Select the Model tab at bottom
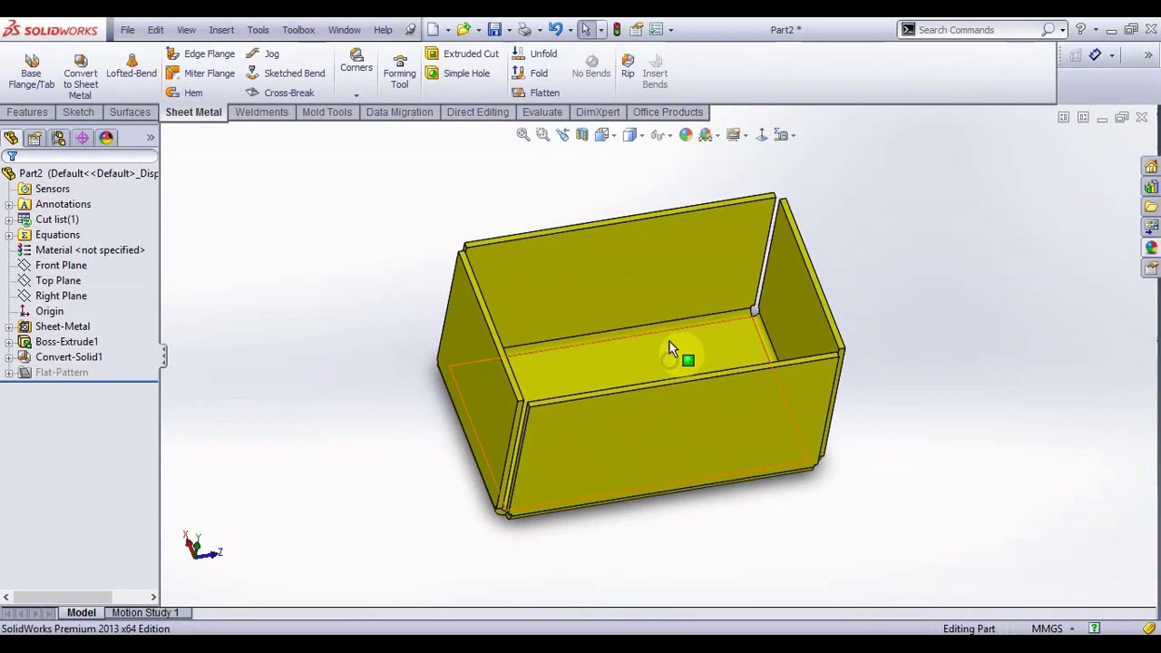 point(81,613)
